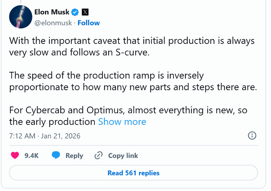Screen dimensions: 271x191
Task: Open the 7:12 AM Jan 21 timestamp
Action: point(45,136)
